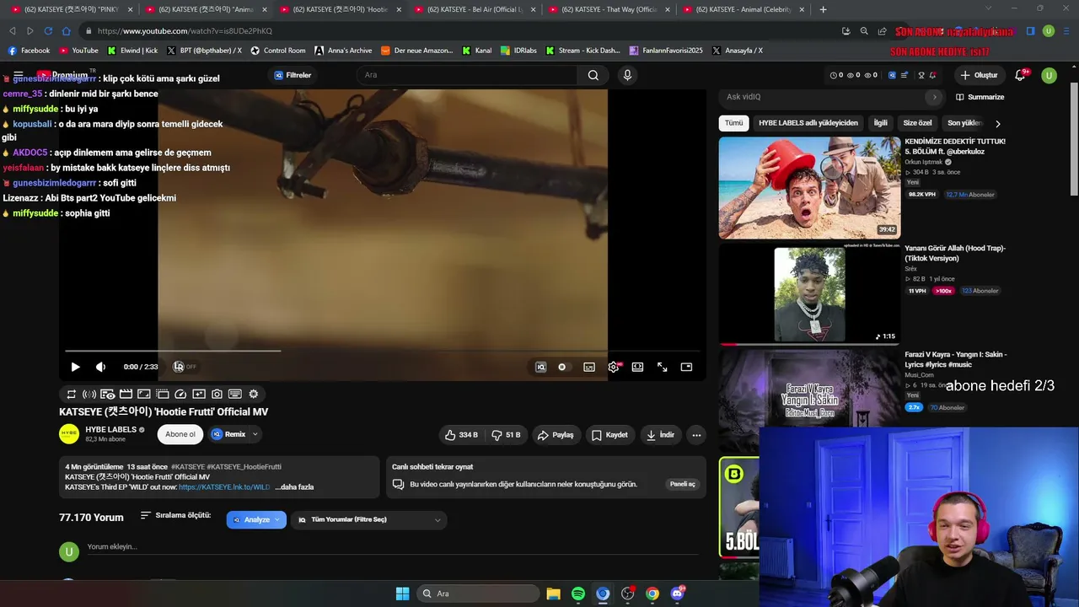Viewport: 1079px width, 607px height.
Task: Open Discord from the taskbar
Action: click(x=677, y=594)
